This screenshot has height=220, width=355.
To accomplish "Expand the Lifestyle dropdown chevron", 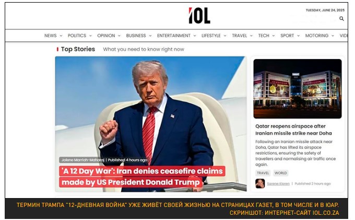I will tap(225, 36).
